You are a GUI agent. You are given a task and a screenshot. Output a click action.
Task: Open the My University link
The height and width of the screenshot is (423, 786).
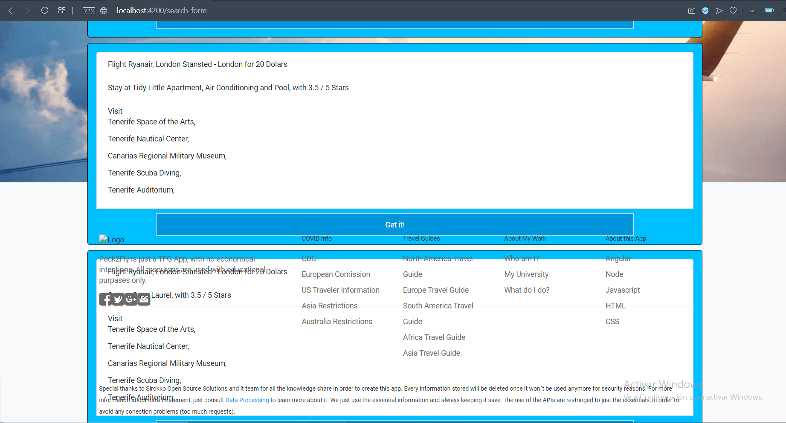(x=526, y=274)
